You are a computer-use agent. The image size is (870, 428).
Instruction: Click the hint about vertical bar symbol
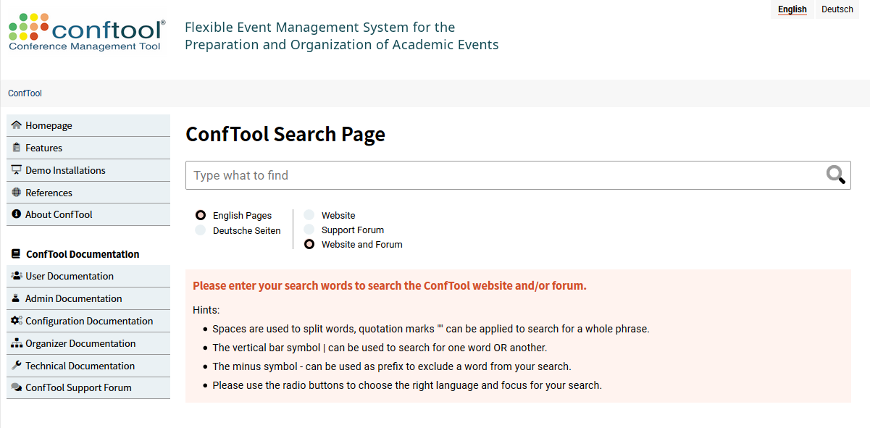pos(380,348)
